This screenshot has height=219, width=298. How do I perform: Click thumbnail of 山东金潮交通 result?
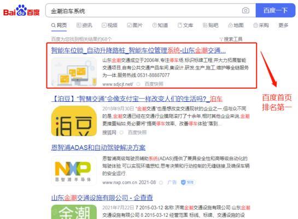pyautogui.click(x=74, y=72)
